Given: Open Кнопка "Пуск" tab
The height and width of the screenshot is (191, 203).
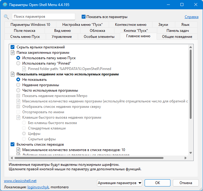Looking at the screenshot, I should coord(136,31).
